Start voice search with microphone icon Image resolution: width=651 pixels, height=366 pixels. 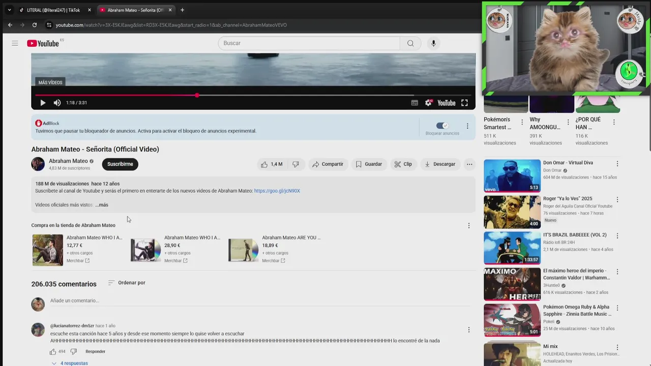click(433, 43)
